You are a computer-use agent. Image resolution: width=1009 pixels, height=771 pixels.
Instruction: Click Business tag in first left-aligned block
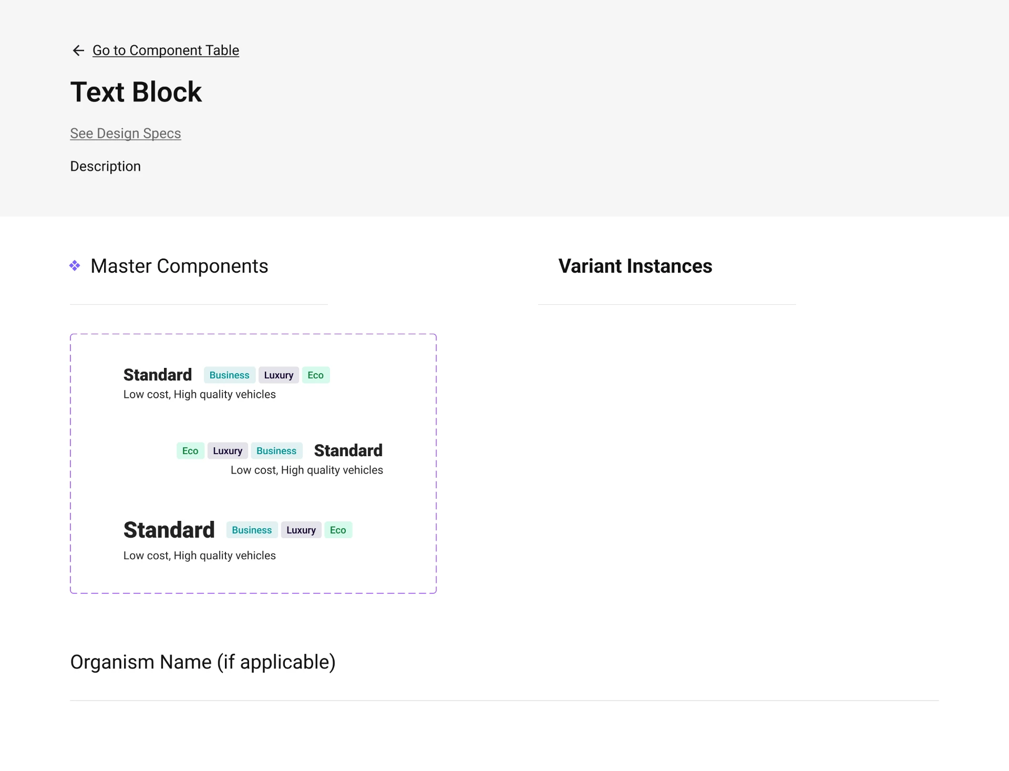[x=230, y=375]
